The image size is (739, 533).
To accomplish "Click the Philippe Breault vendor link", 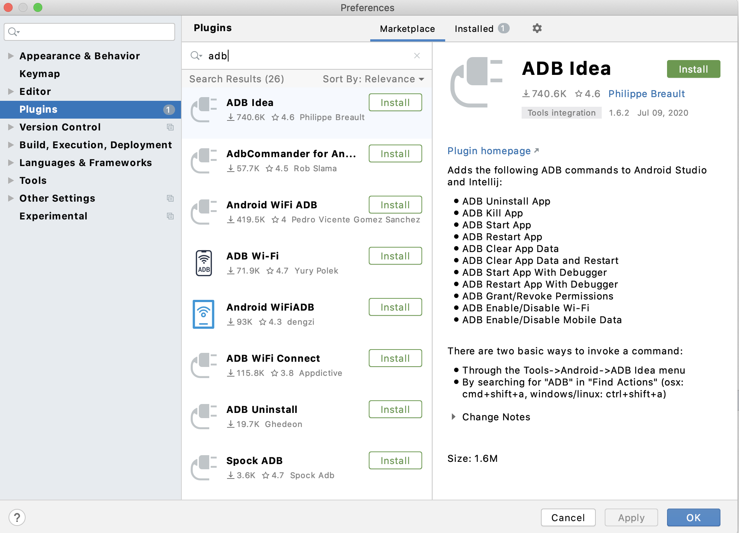I will click(x=646, y=94).
